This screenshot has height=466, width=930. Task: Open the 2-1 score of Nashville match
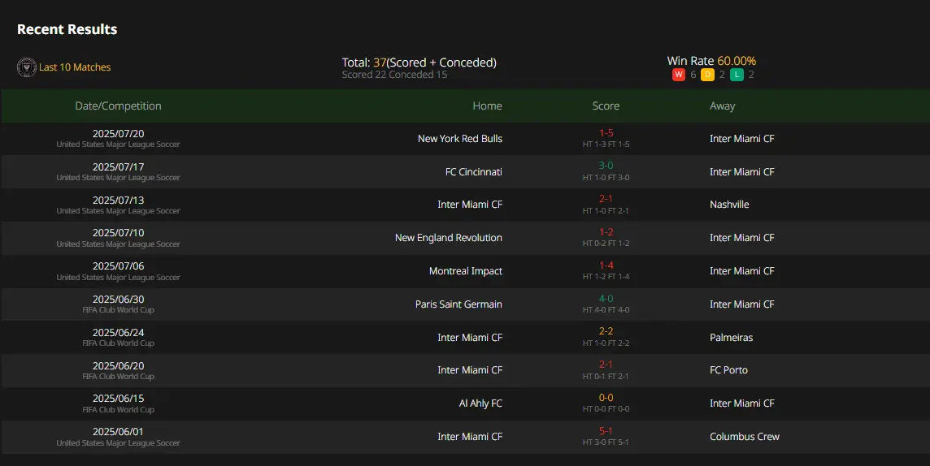coord(606,199)
